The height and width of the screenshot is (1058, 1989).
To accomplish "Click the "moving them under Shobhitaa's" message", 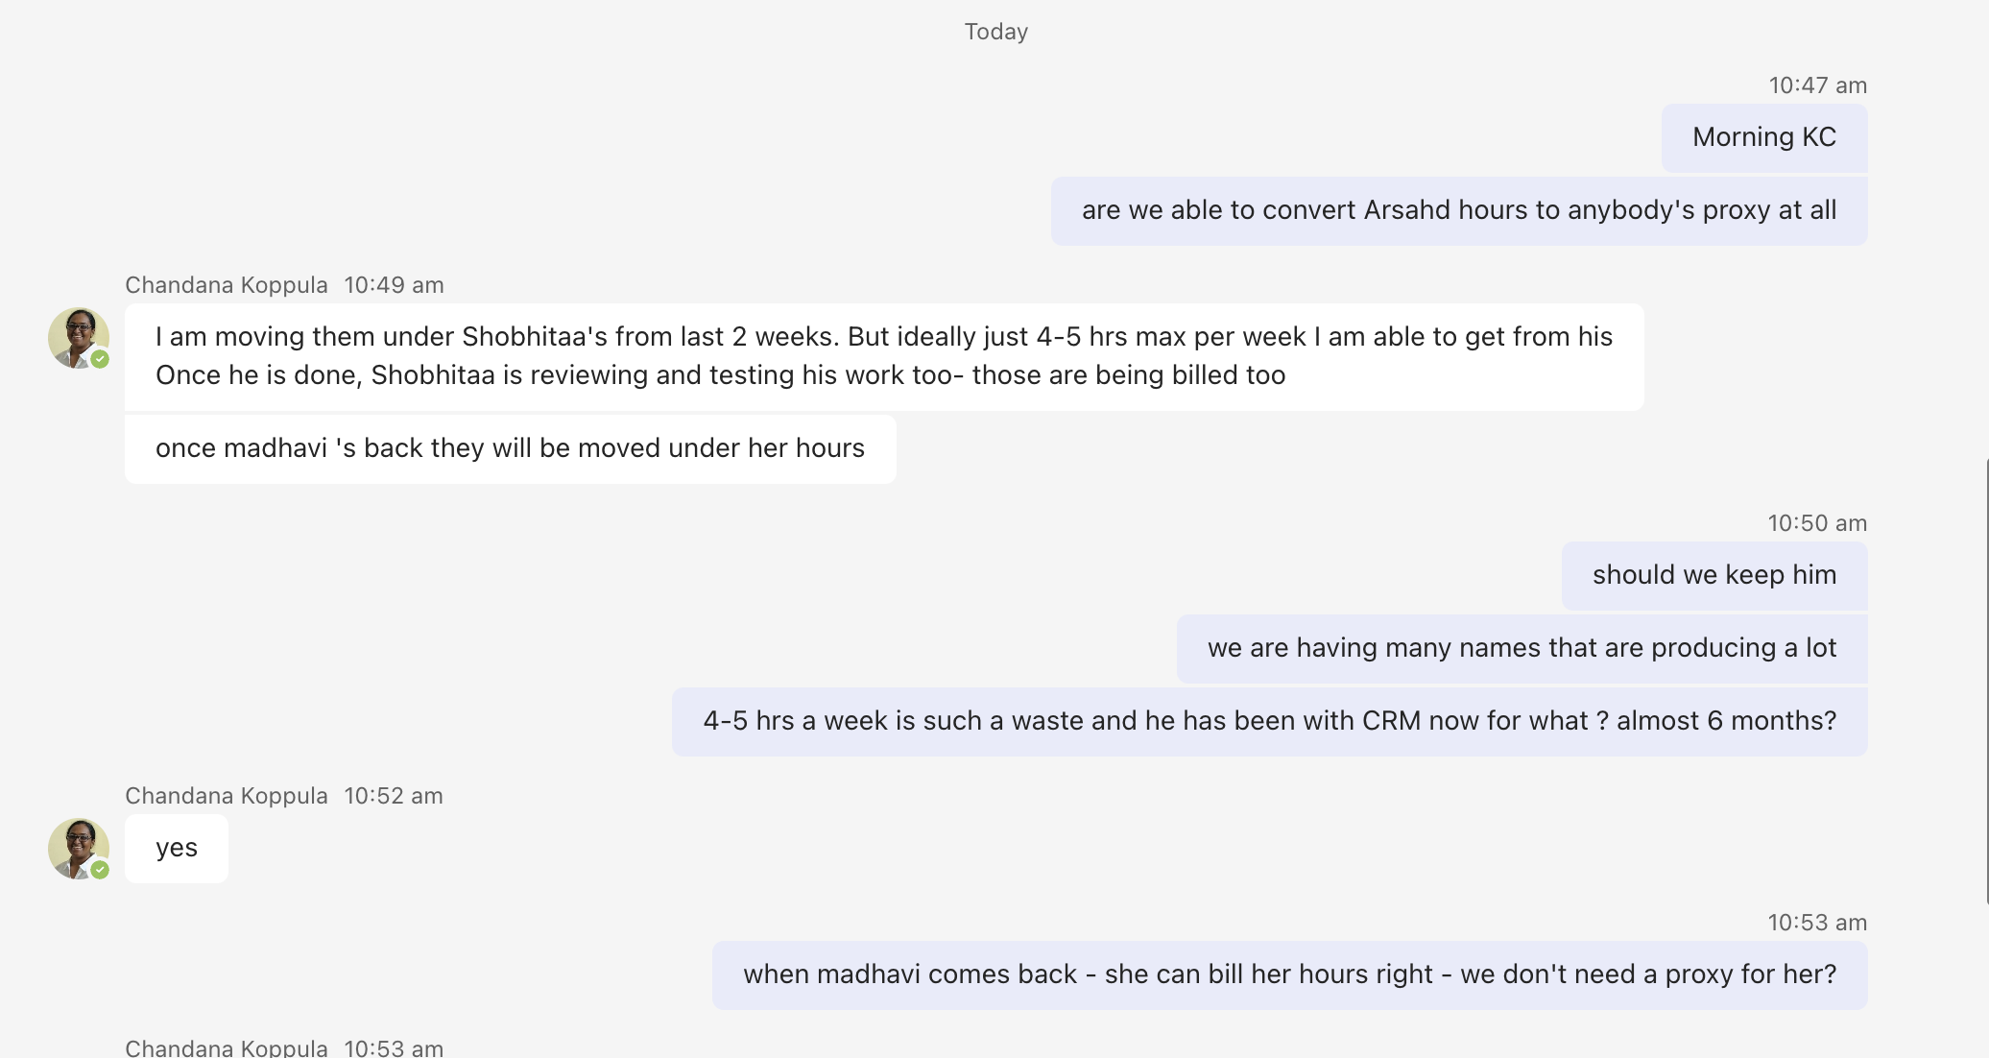I will [883, 356].
